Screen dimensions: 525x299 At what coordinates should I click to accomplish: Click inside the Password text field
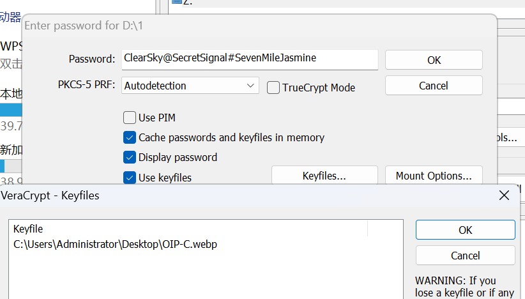(x=250, y=59)
